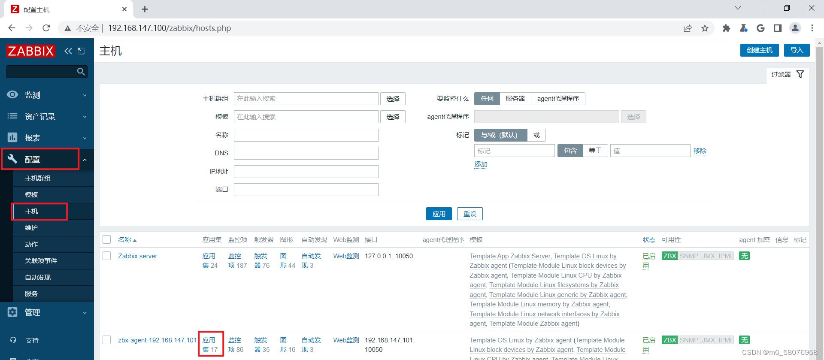Select agent代理程序 monitoring option

point(558,99)
